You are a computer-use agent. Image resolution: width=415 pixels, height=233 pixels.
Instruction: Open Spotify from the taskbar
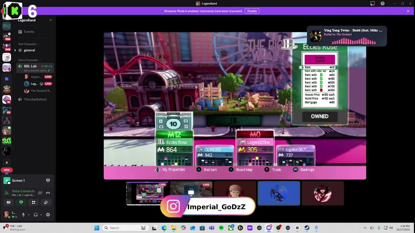pyautogui.click(x=221, y=228)
